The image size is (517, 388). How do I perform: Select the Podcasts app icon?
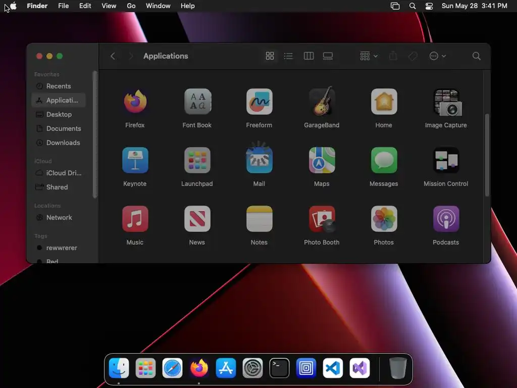point(446,219)
